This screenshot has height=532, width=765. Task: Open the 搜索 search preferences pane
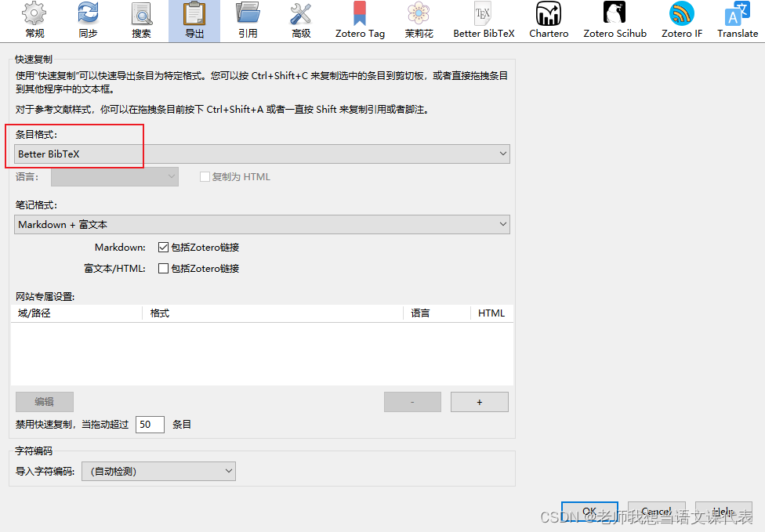(x=142, y=21)
